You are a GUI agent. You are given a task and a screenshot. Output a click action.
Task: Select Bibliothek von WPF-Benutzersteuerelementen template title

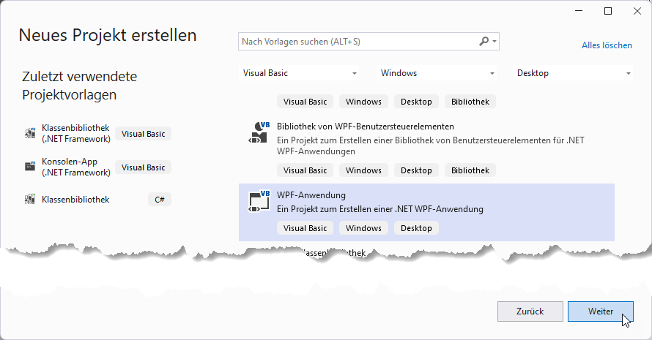(x=366, y=126)
